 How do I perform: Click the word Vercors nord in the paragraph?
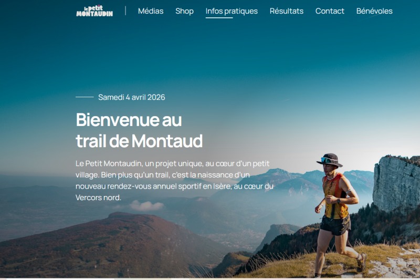(x=98, y=198)
